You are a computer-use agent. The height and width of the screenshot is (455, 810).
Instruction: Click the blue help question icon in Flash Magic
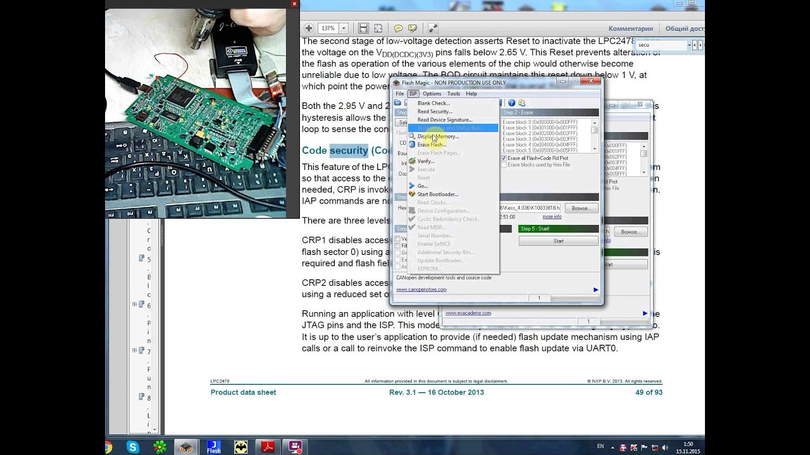pyautogui.click(x=512, y=103)
